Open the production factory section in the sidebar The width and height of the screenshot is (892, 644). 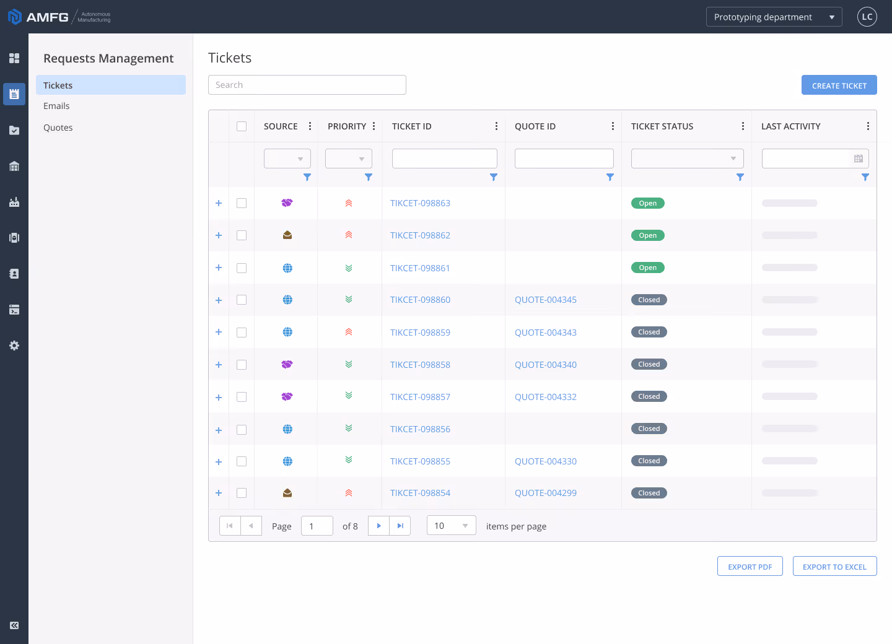pyautogui.click(x=14, y=202)
